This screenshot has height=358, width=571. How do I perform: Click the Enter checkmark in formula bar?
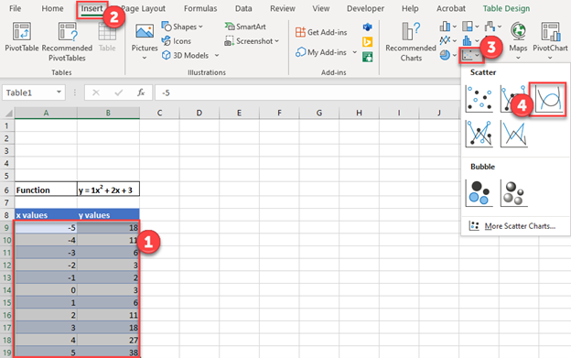(119, 92)
